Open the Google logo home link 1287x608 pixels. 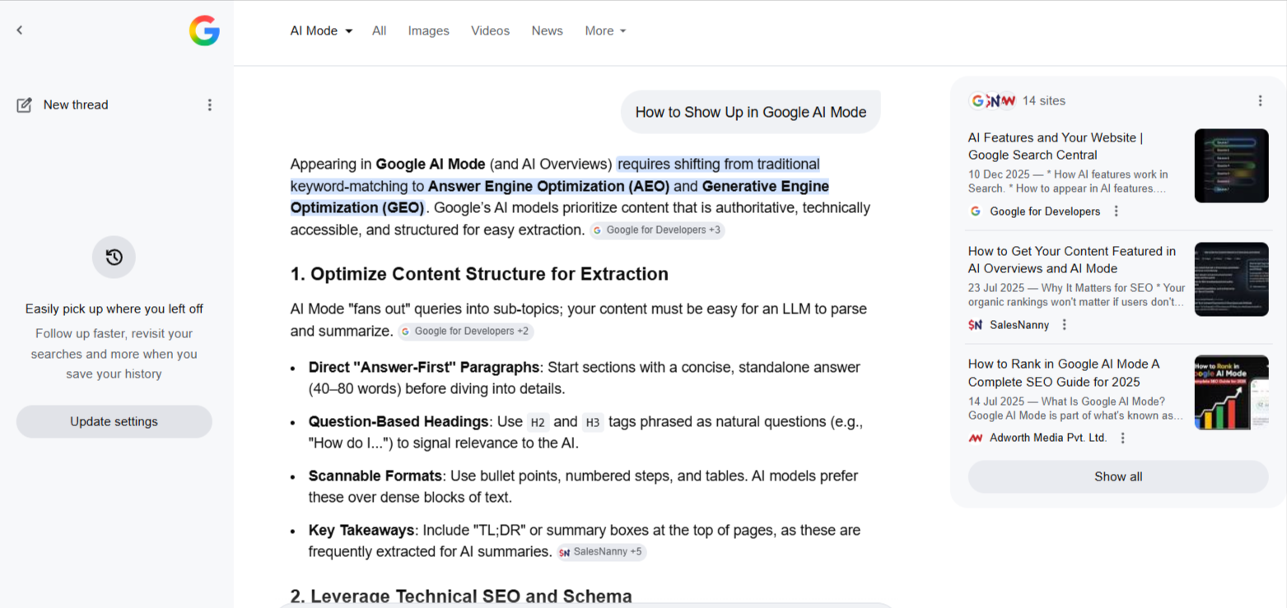coord(204,31)
